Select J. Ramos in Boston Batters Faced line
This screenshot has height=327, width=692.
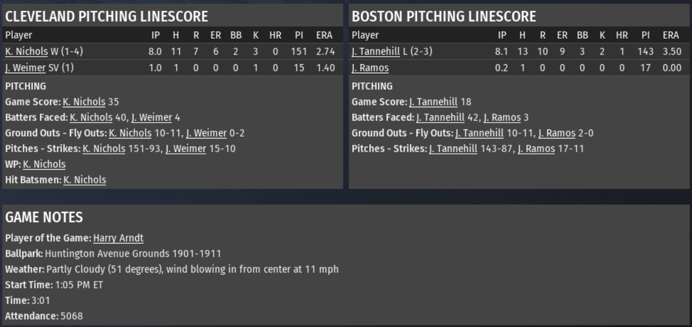[502, 118]
